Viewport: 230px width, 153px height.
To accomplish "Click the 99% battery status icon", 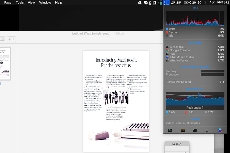I will [223, 3].
